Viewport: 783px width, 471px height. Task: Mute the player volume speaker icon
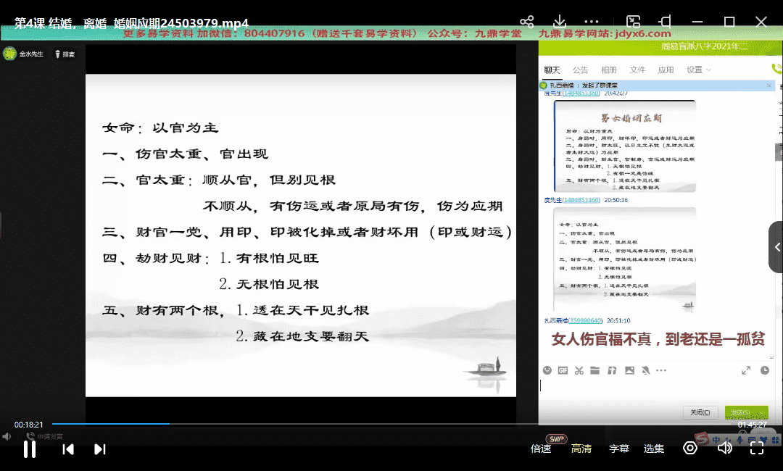pos(724,449)
